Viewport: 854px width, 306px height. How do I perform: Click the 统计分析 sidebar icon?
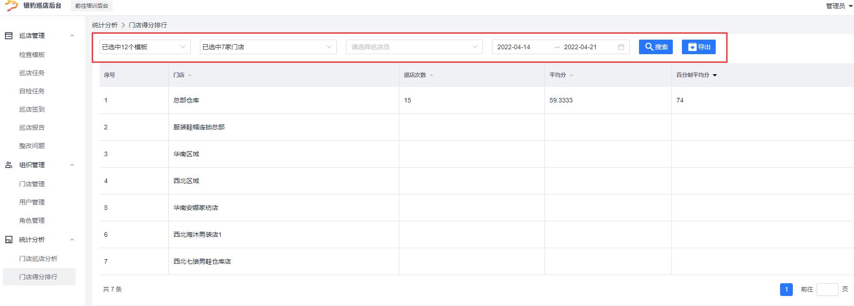point(9,240)
